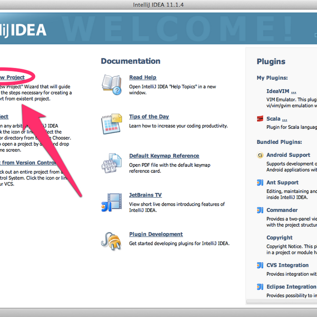Open the Version Control checkout link
Viewport: 317px width, 317px height.
28,163
